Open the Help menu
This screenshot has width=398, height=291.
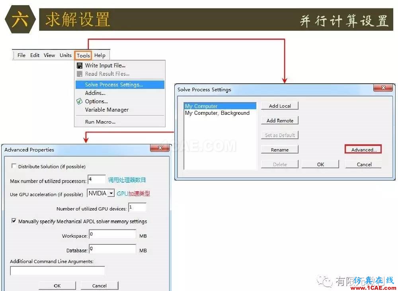tap(100, 55)
